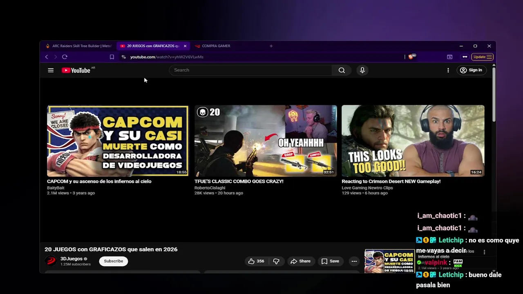The image size is (523, 294).
Task: Click title Reacting to Crimson Desert NEW Gameplay!
Action: pos(391,181)
